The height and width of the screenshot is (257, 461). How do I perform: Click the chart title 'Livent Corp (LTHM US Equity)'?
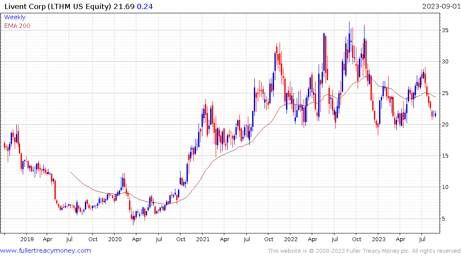point(58,6)
